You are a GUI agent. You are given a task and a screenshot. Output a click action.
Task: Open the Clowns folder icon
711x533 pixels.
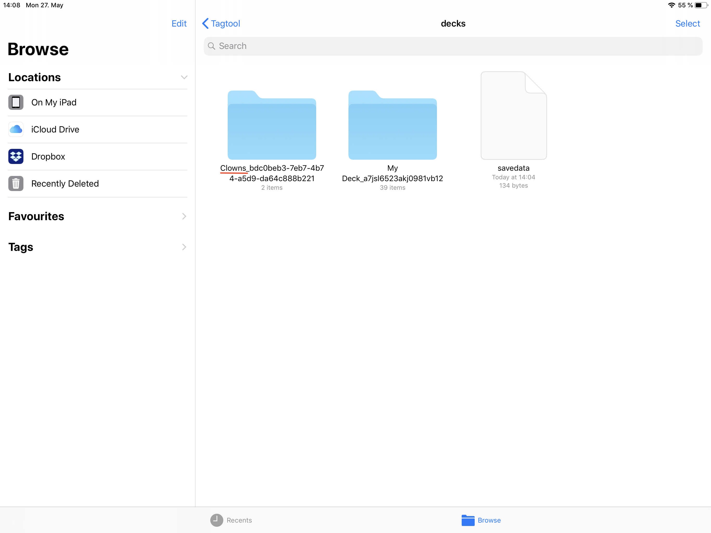pyautogui.click(x=272, y=125)
